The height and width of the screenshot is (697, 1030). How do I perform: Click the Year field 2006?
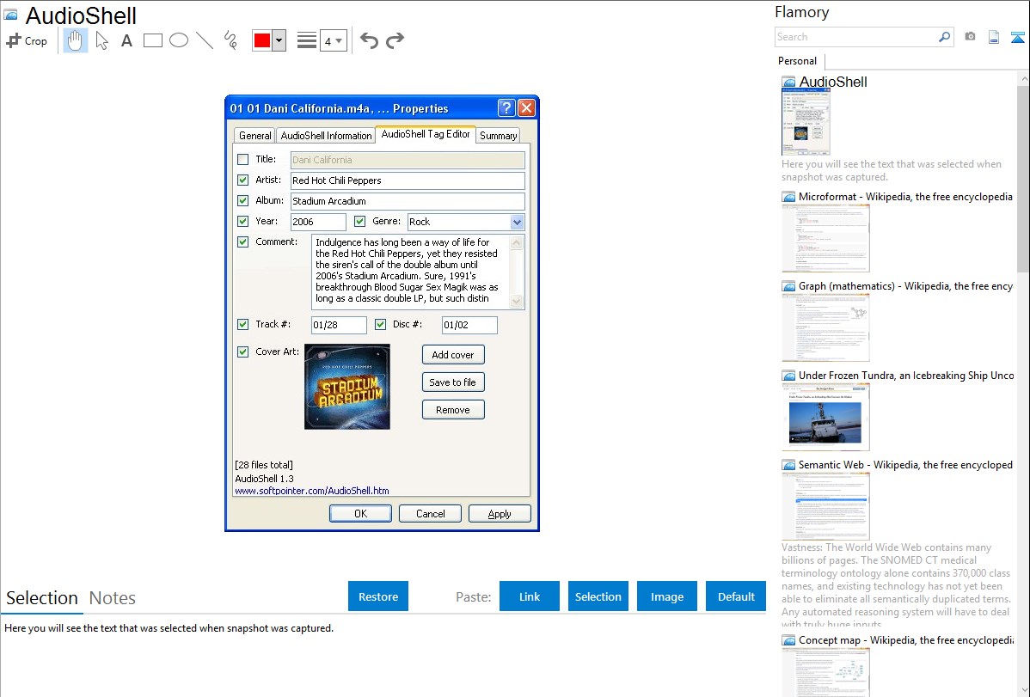(318, 222)
